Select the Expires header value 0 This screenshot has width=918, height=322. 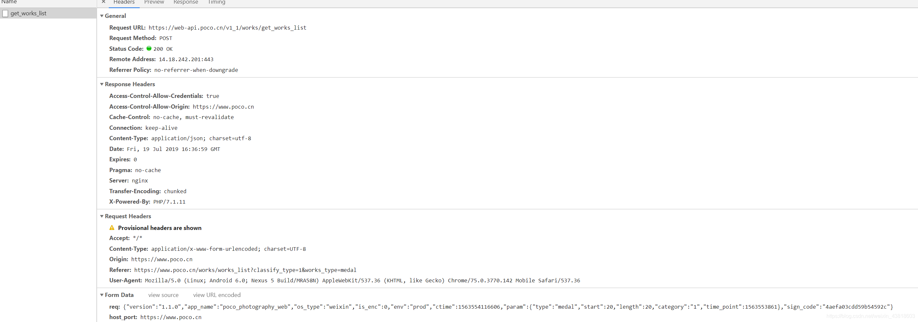(135, 159)
